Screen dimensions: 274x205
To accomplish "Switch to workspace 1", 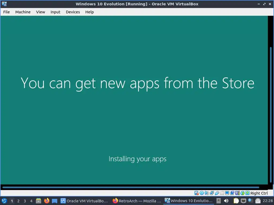I will point(12,201).
